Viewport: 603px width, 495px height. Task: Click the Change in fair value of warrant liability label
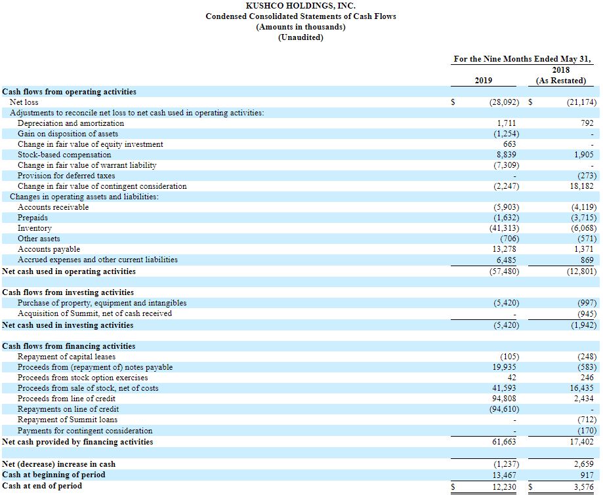pos(87,165)
